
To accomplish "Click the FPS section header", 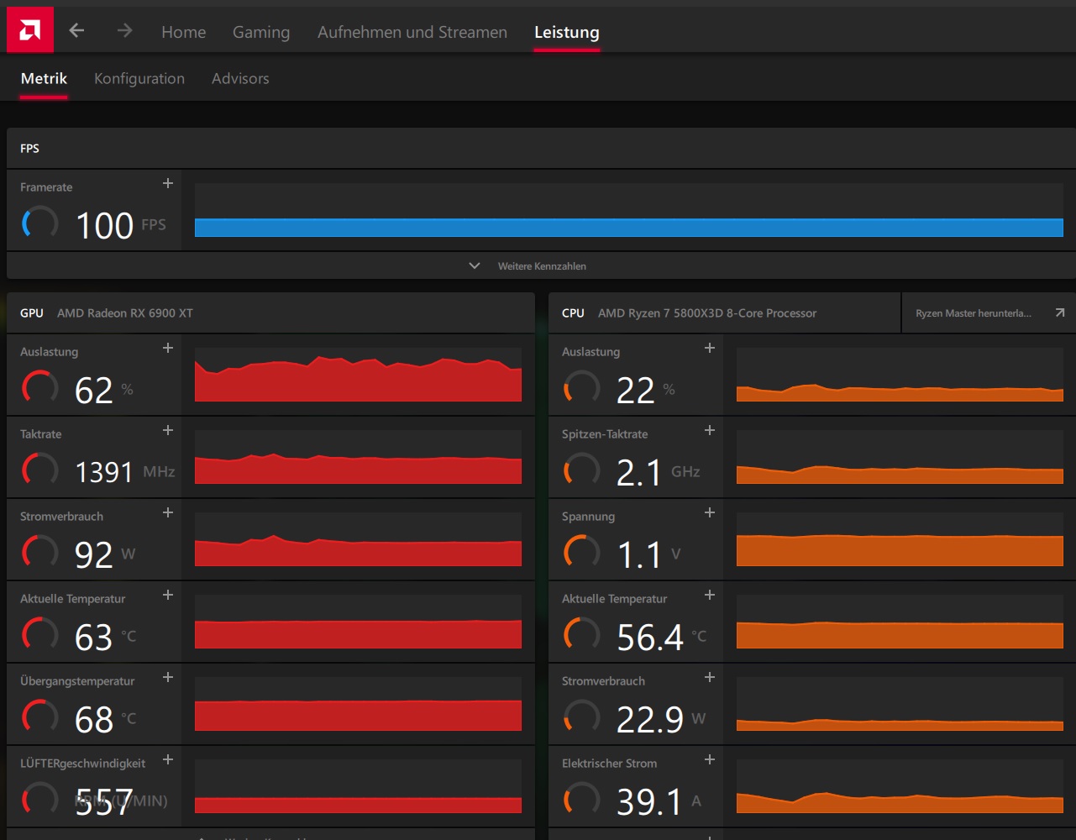I will tap(541, 148).
